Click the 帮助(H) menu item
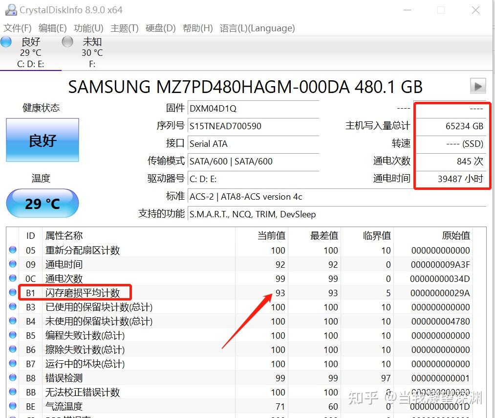 click(x=197, y=28)
